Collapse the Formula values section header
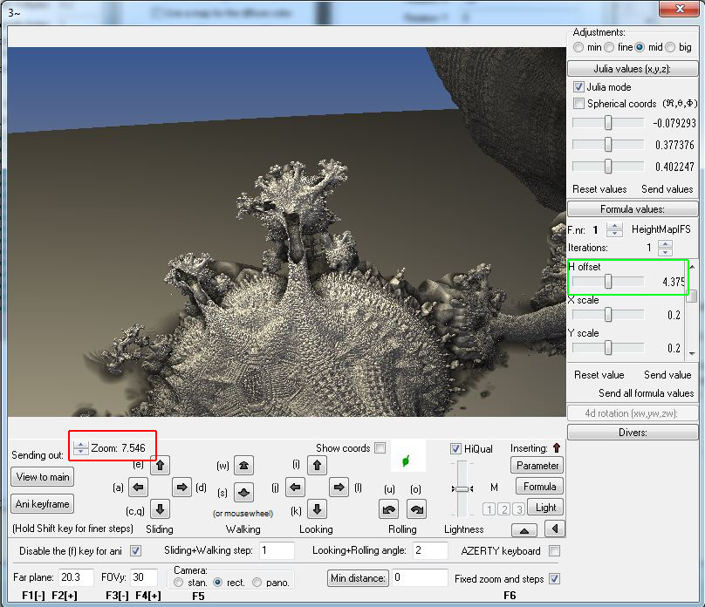The height and width of the screenshot is (607, 705). [633, 209]
